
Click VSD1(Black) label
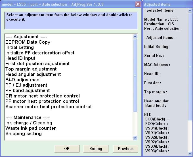click(x=157, y=128)
